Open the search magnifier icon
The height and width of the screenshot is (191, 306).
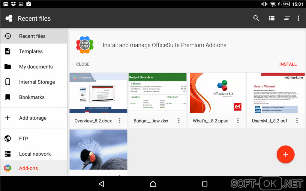[256, 18]
